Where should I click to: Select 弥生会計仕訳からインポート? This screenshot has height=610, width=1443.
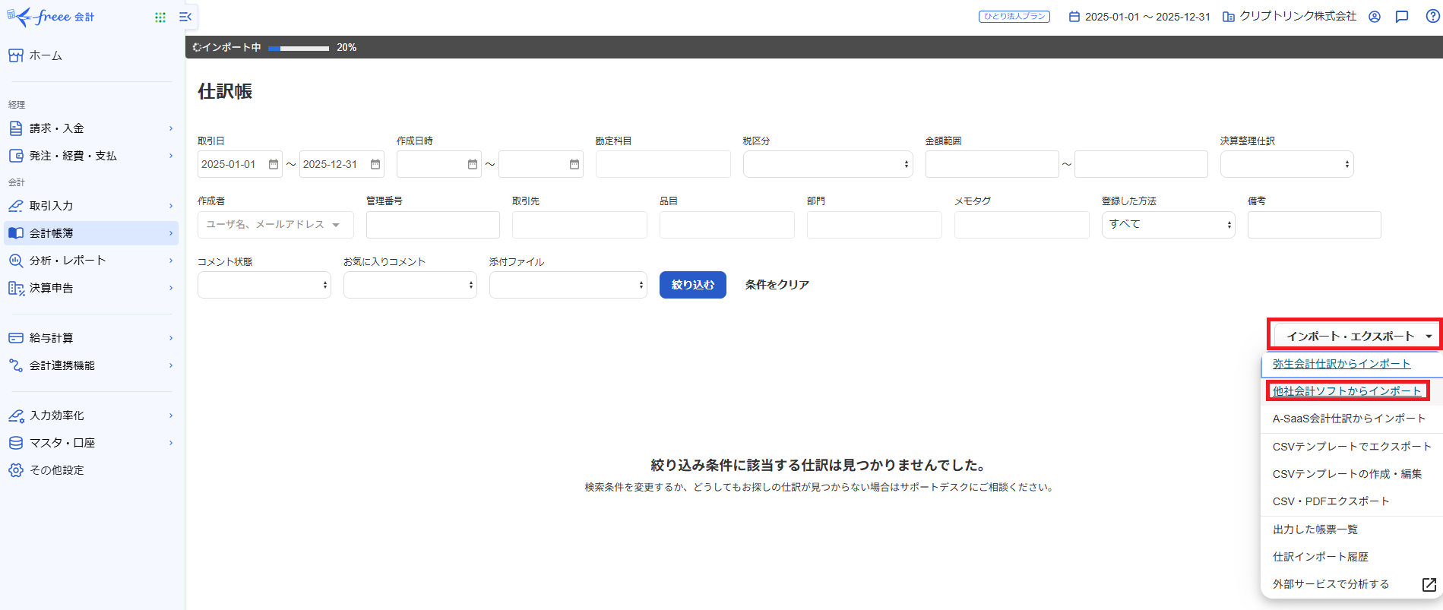point(1341,364)
